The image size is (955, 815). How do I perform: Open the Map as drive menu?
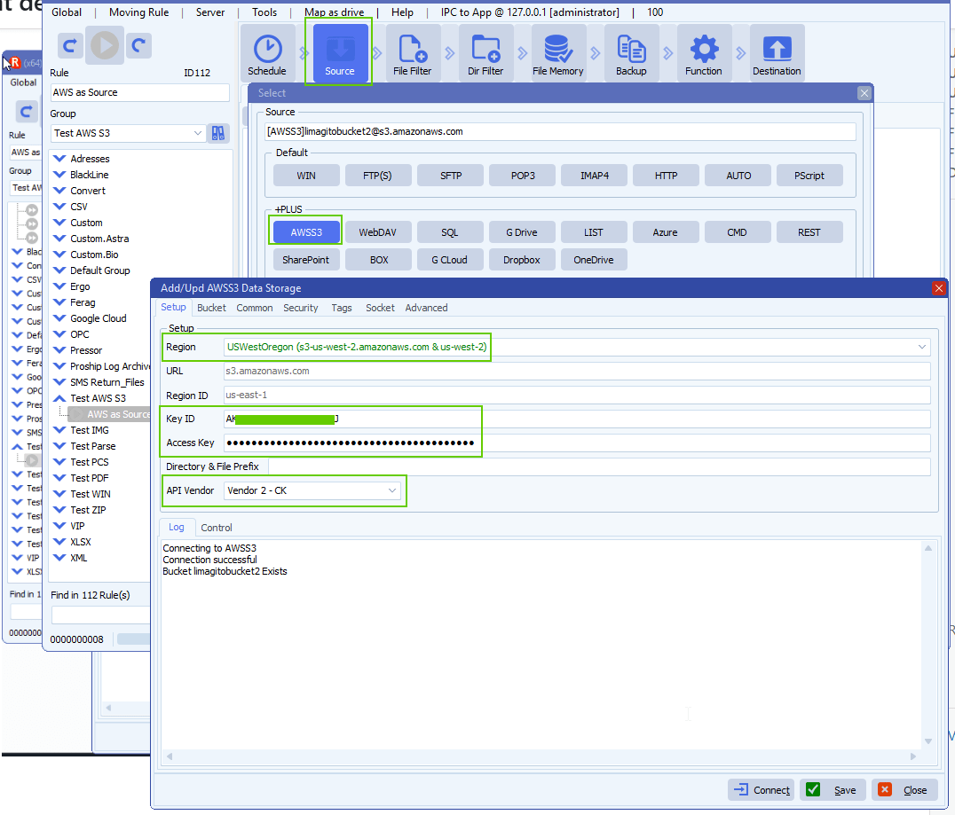pos(334,12)
